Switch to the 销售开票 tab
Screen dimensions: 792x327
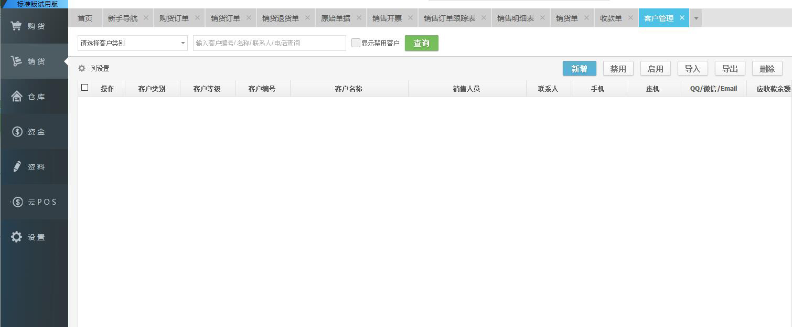pos(387,18)
